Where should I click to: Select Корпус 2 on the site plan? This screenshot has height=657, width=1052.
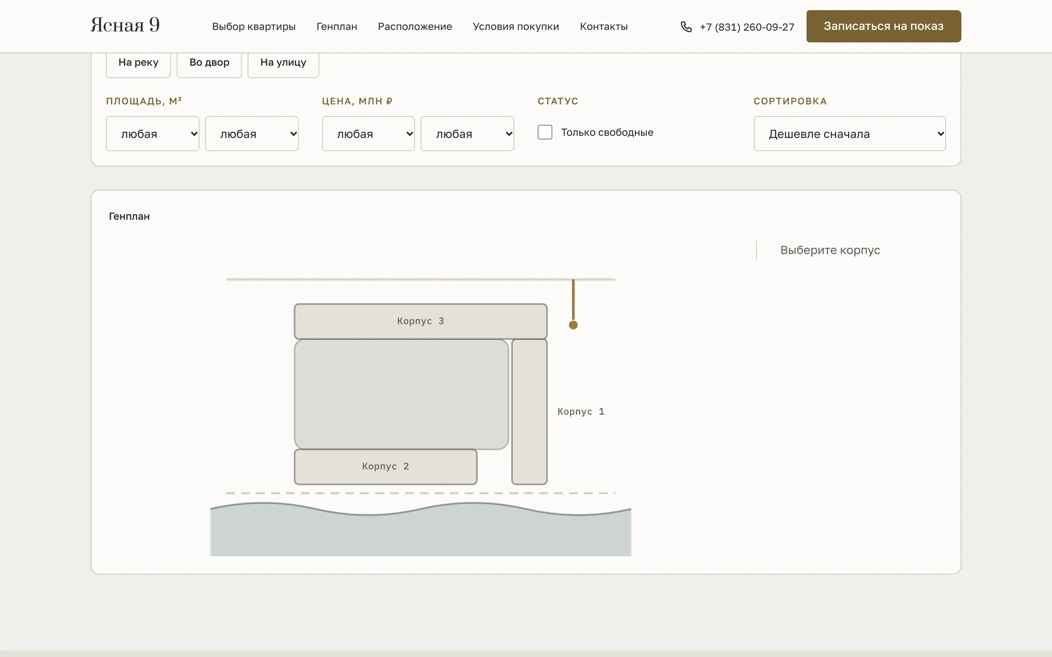pos(386,466)
